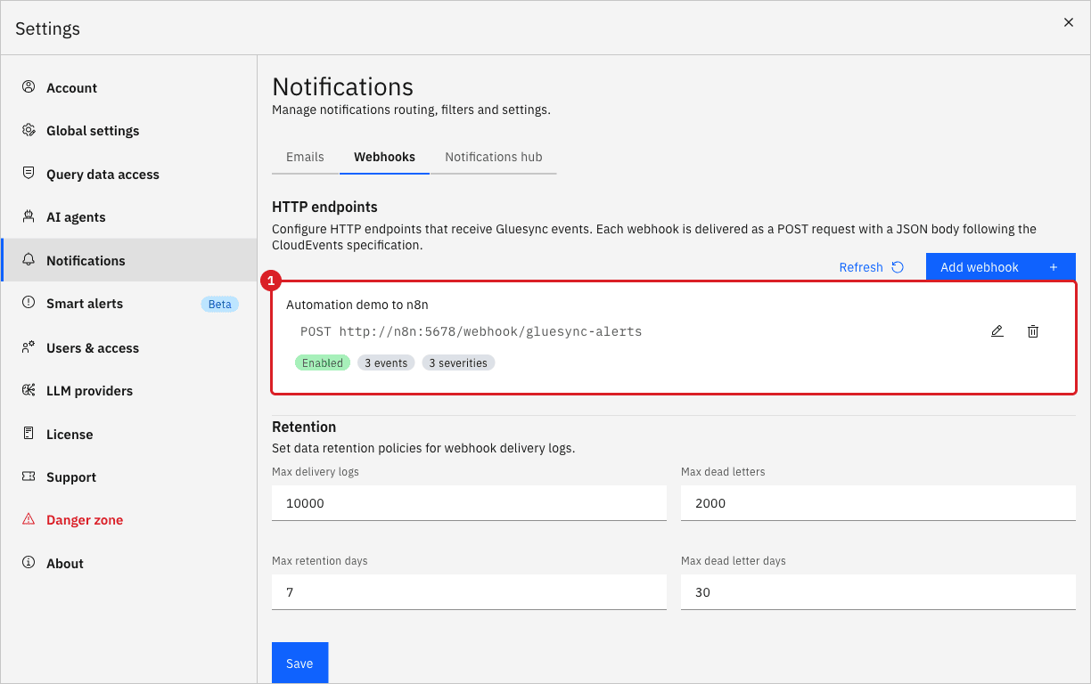Click the Beta badge next to Smart alerts
The width and height of the screenshot is (1091, 684).
coord(219,304)
